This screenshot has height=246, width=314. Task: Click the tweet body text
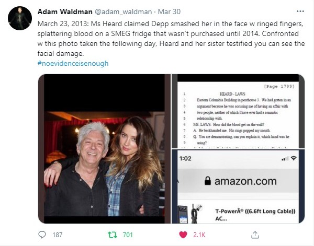(x=171, y=39)
